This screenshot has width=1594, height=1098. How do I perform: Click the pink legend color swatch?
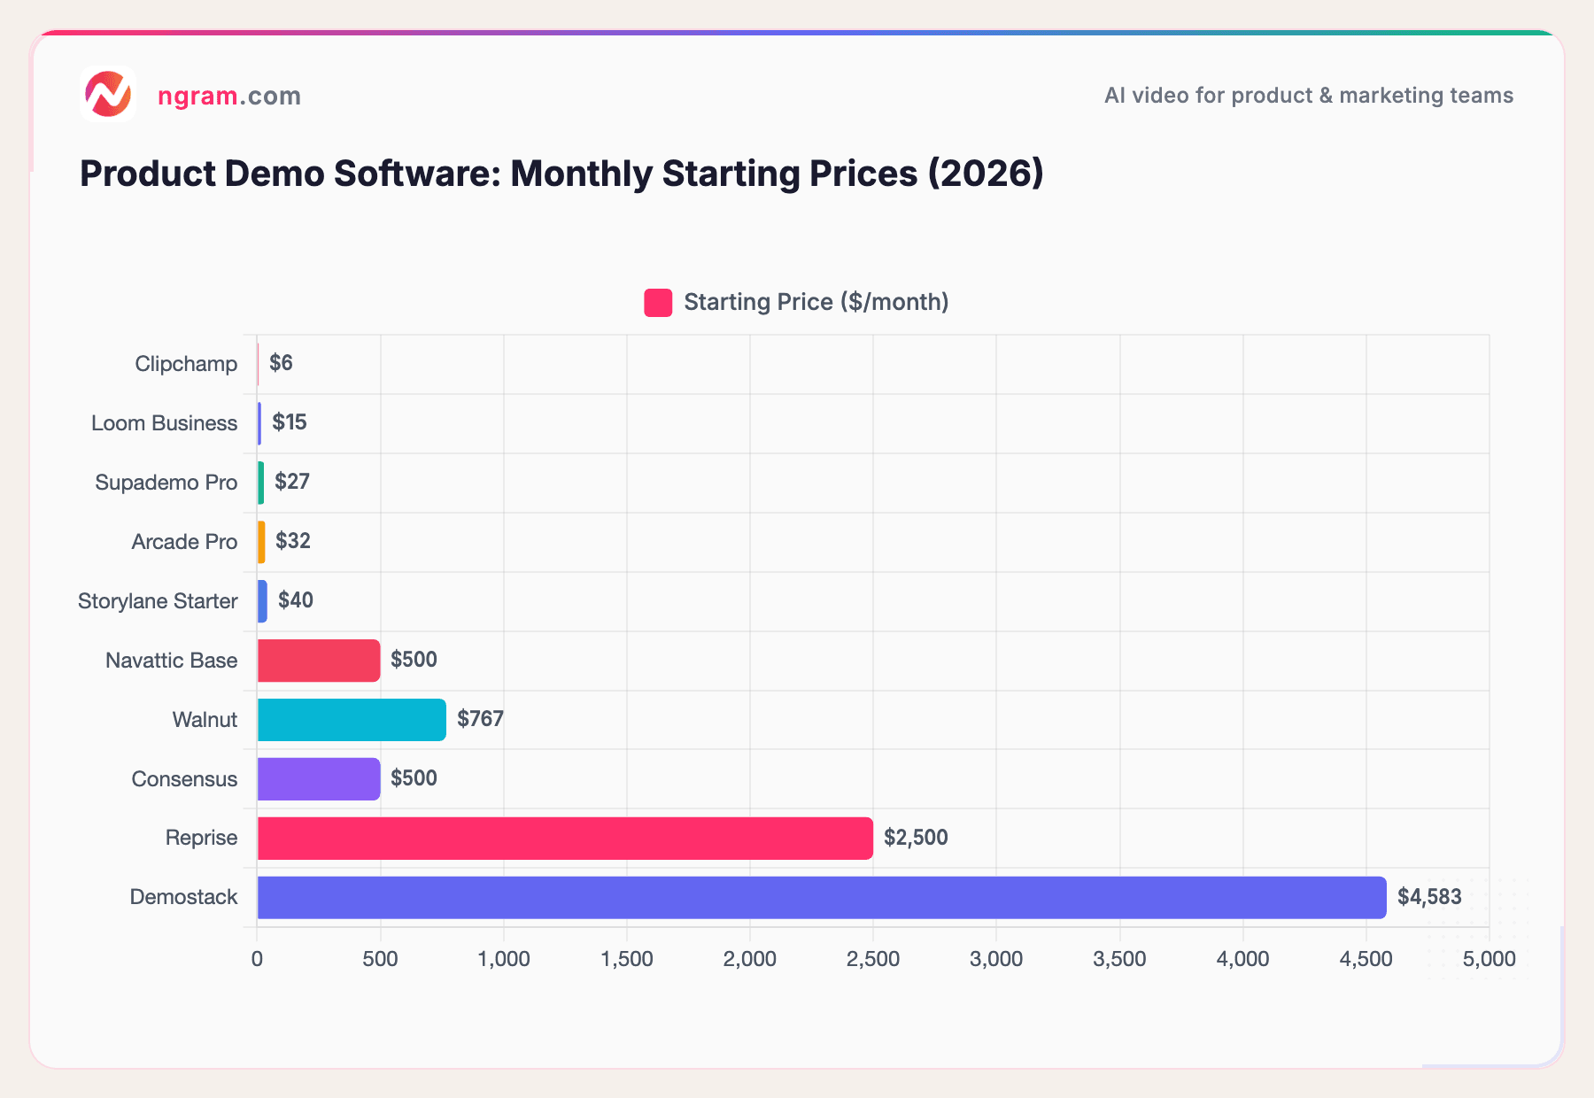click(657, 301)
